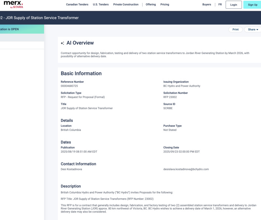Go to Offering page
The height and width of the screenshot is (220, 261).
click(151, 5)
